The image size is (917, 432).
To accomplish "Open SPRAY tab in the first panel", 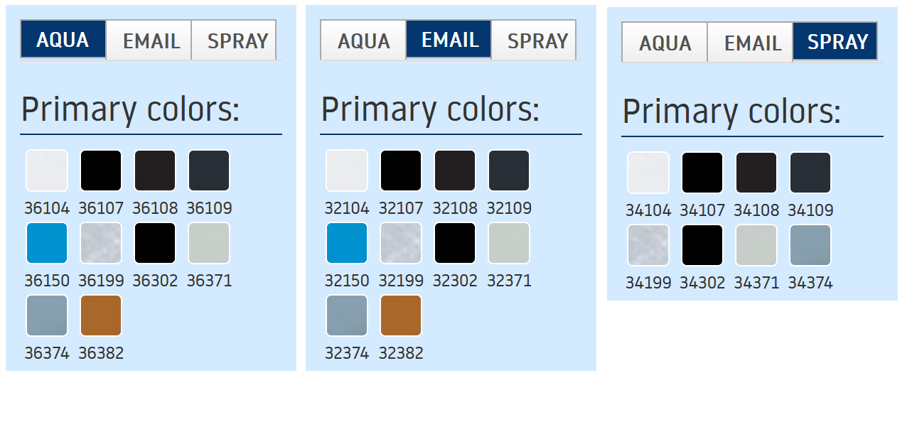I will pyautogui.click(x=235, y=40).
